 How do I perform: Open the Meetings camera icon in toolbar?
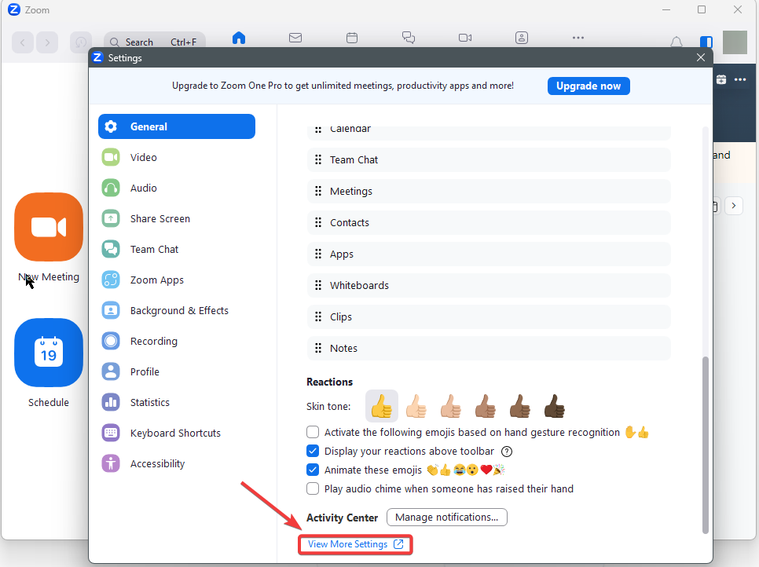465,38
